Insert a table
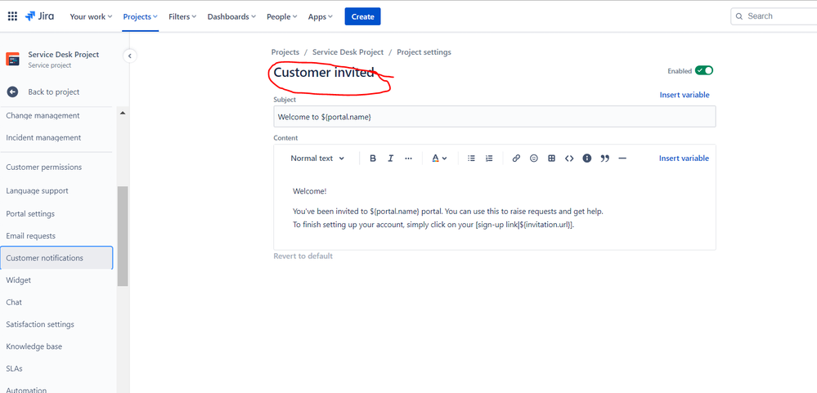The width and height of the screenshot is (817, 393). (551, 159)
